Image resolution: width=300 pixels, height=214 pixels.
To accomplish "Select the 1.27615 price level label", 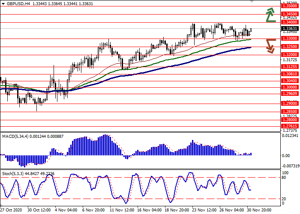I will point(290,126).
